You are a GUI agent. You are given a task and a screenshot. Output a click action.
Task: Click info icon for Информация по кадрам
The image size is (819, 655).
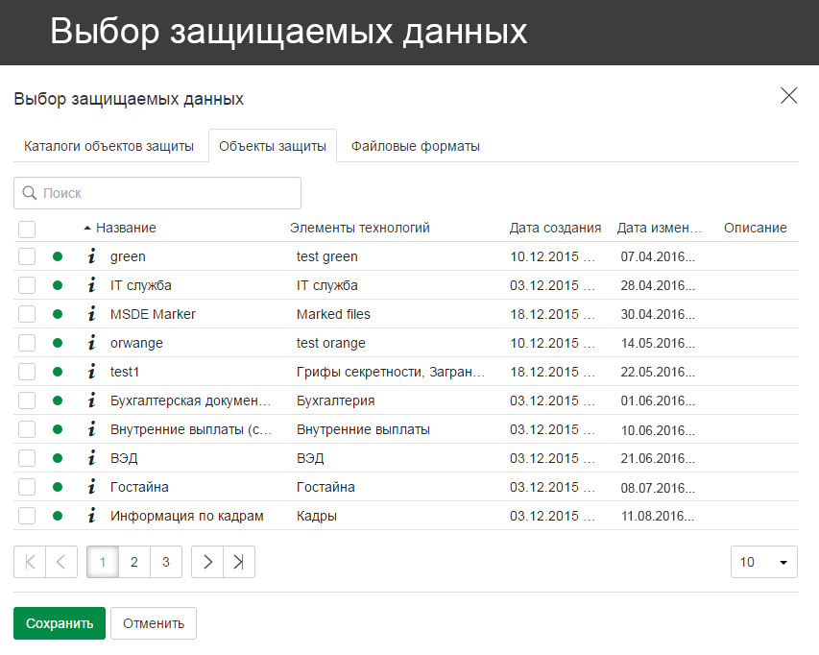(x=92, y=516)
